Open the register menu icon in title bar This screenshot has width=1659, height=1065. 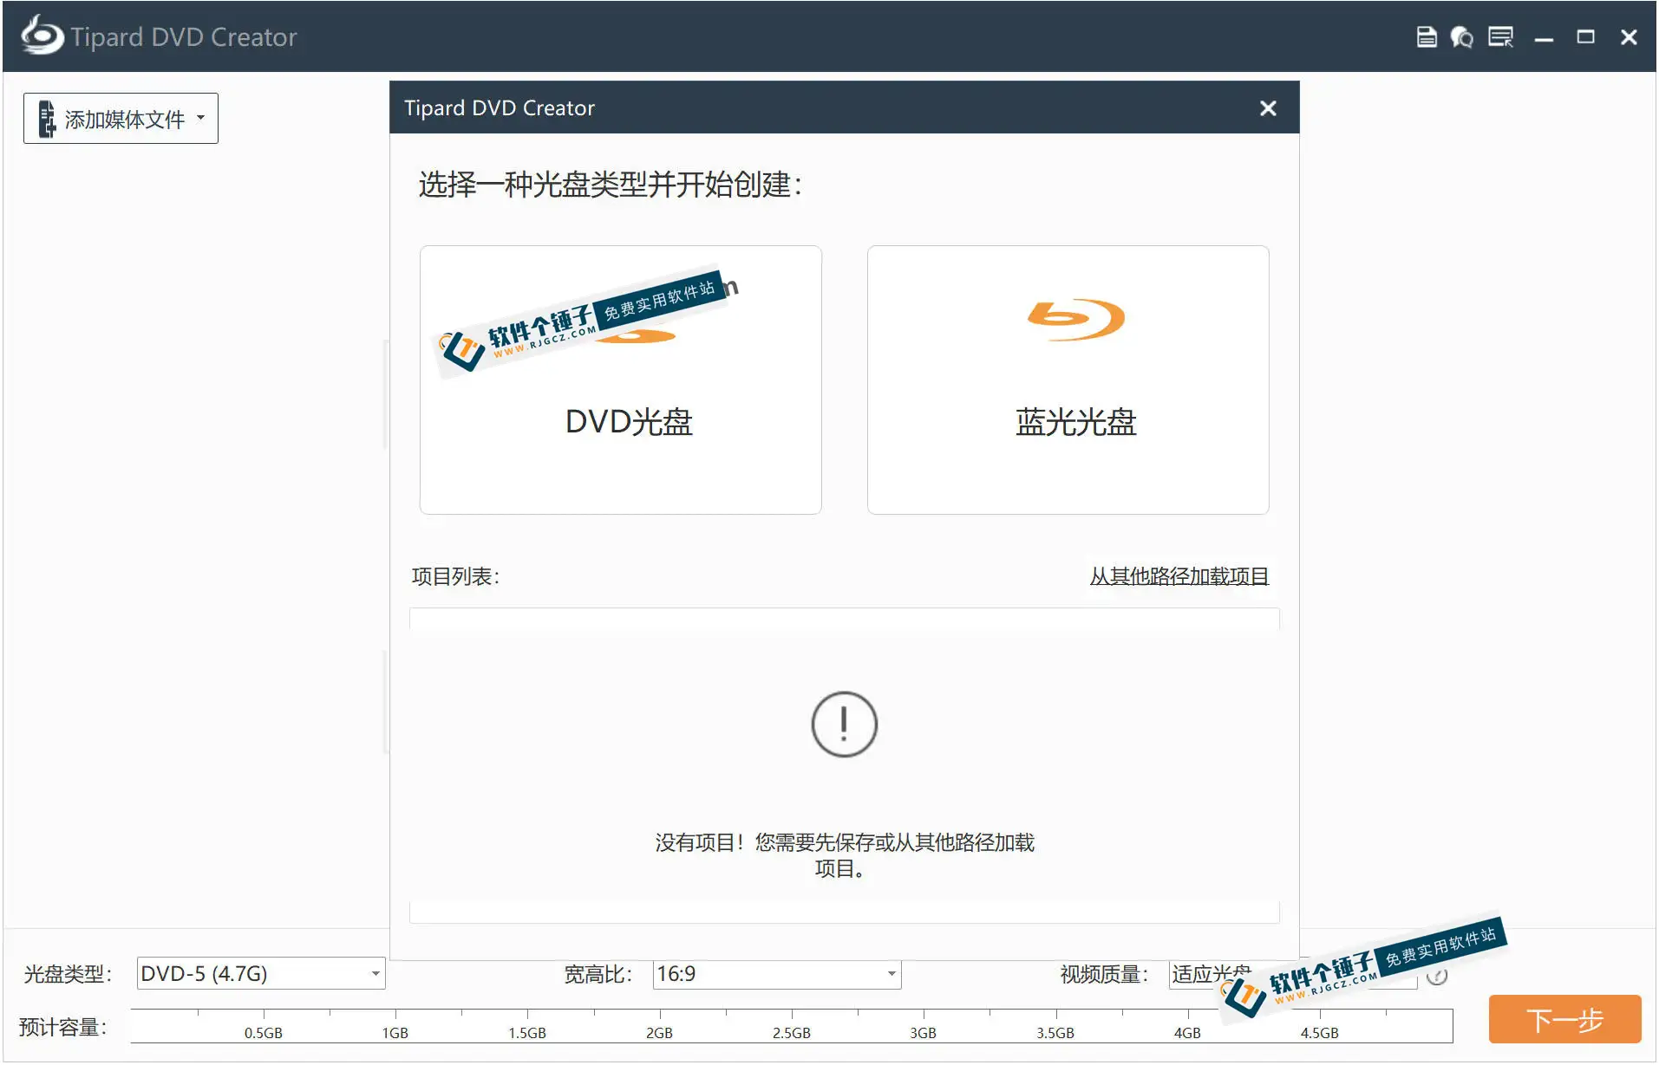tap(1501, 37)
